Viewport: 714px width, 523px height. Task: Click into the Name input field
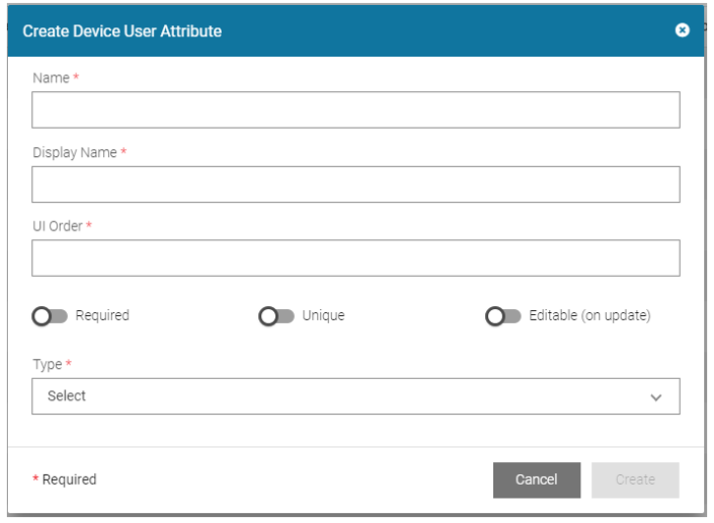pyautogui.click(x=356, y=110)
